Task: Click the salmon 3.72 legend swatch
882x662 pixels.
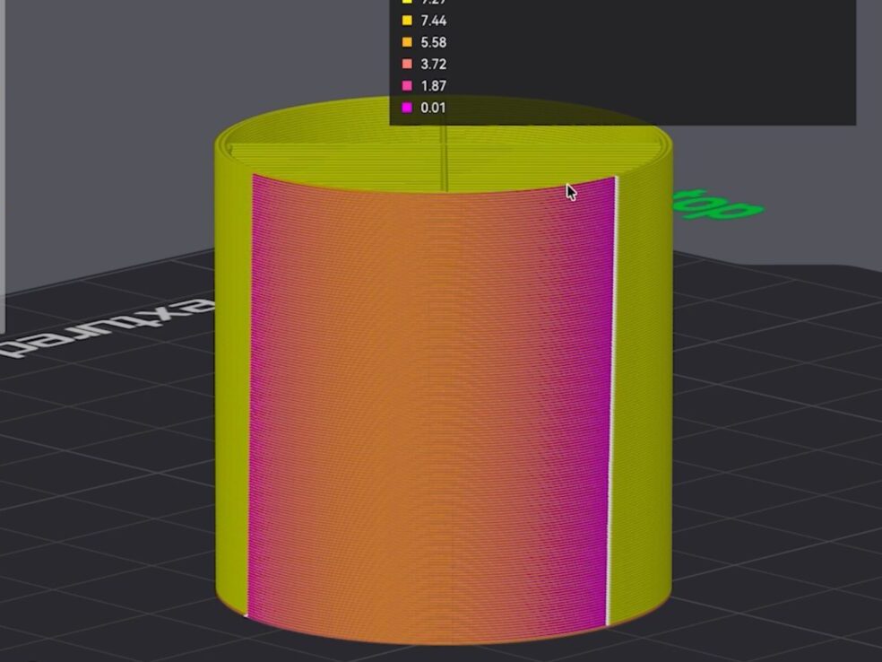Action: pyautogui.click(x=407, y=65)
